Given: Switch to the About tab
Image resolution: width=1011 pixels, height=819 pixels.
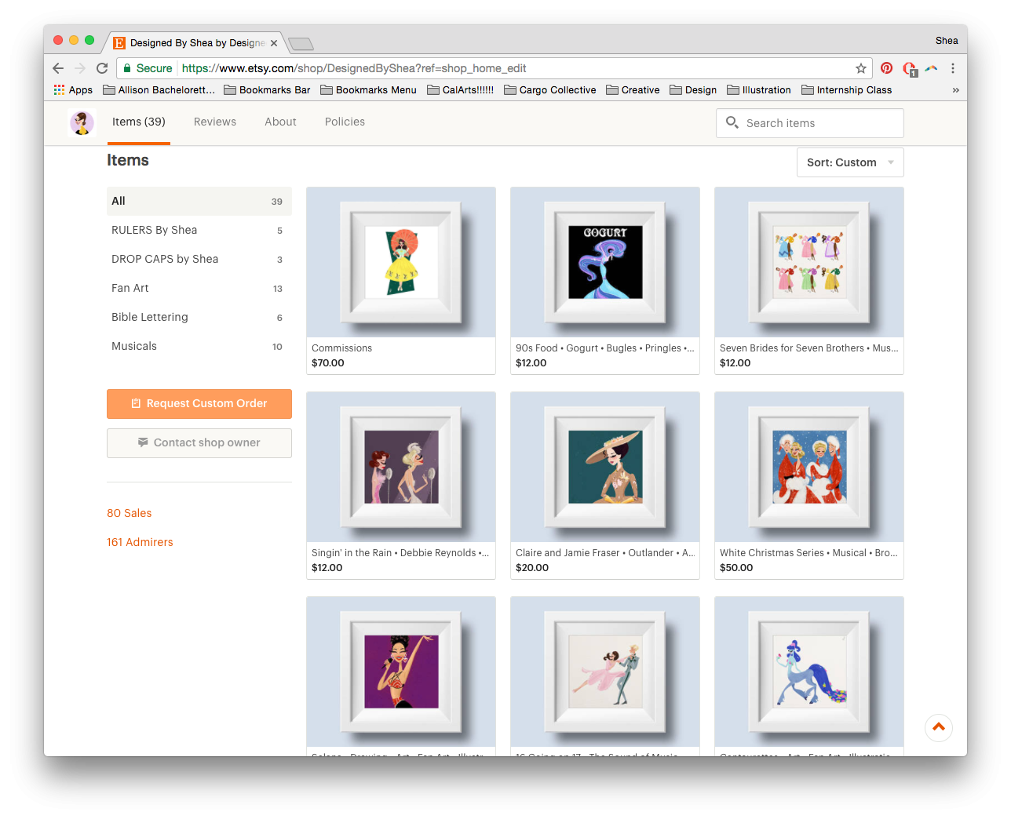Looking at the screenshot, I should (280, 122).
